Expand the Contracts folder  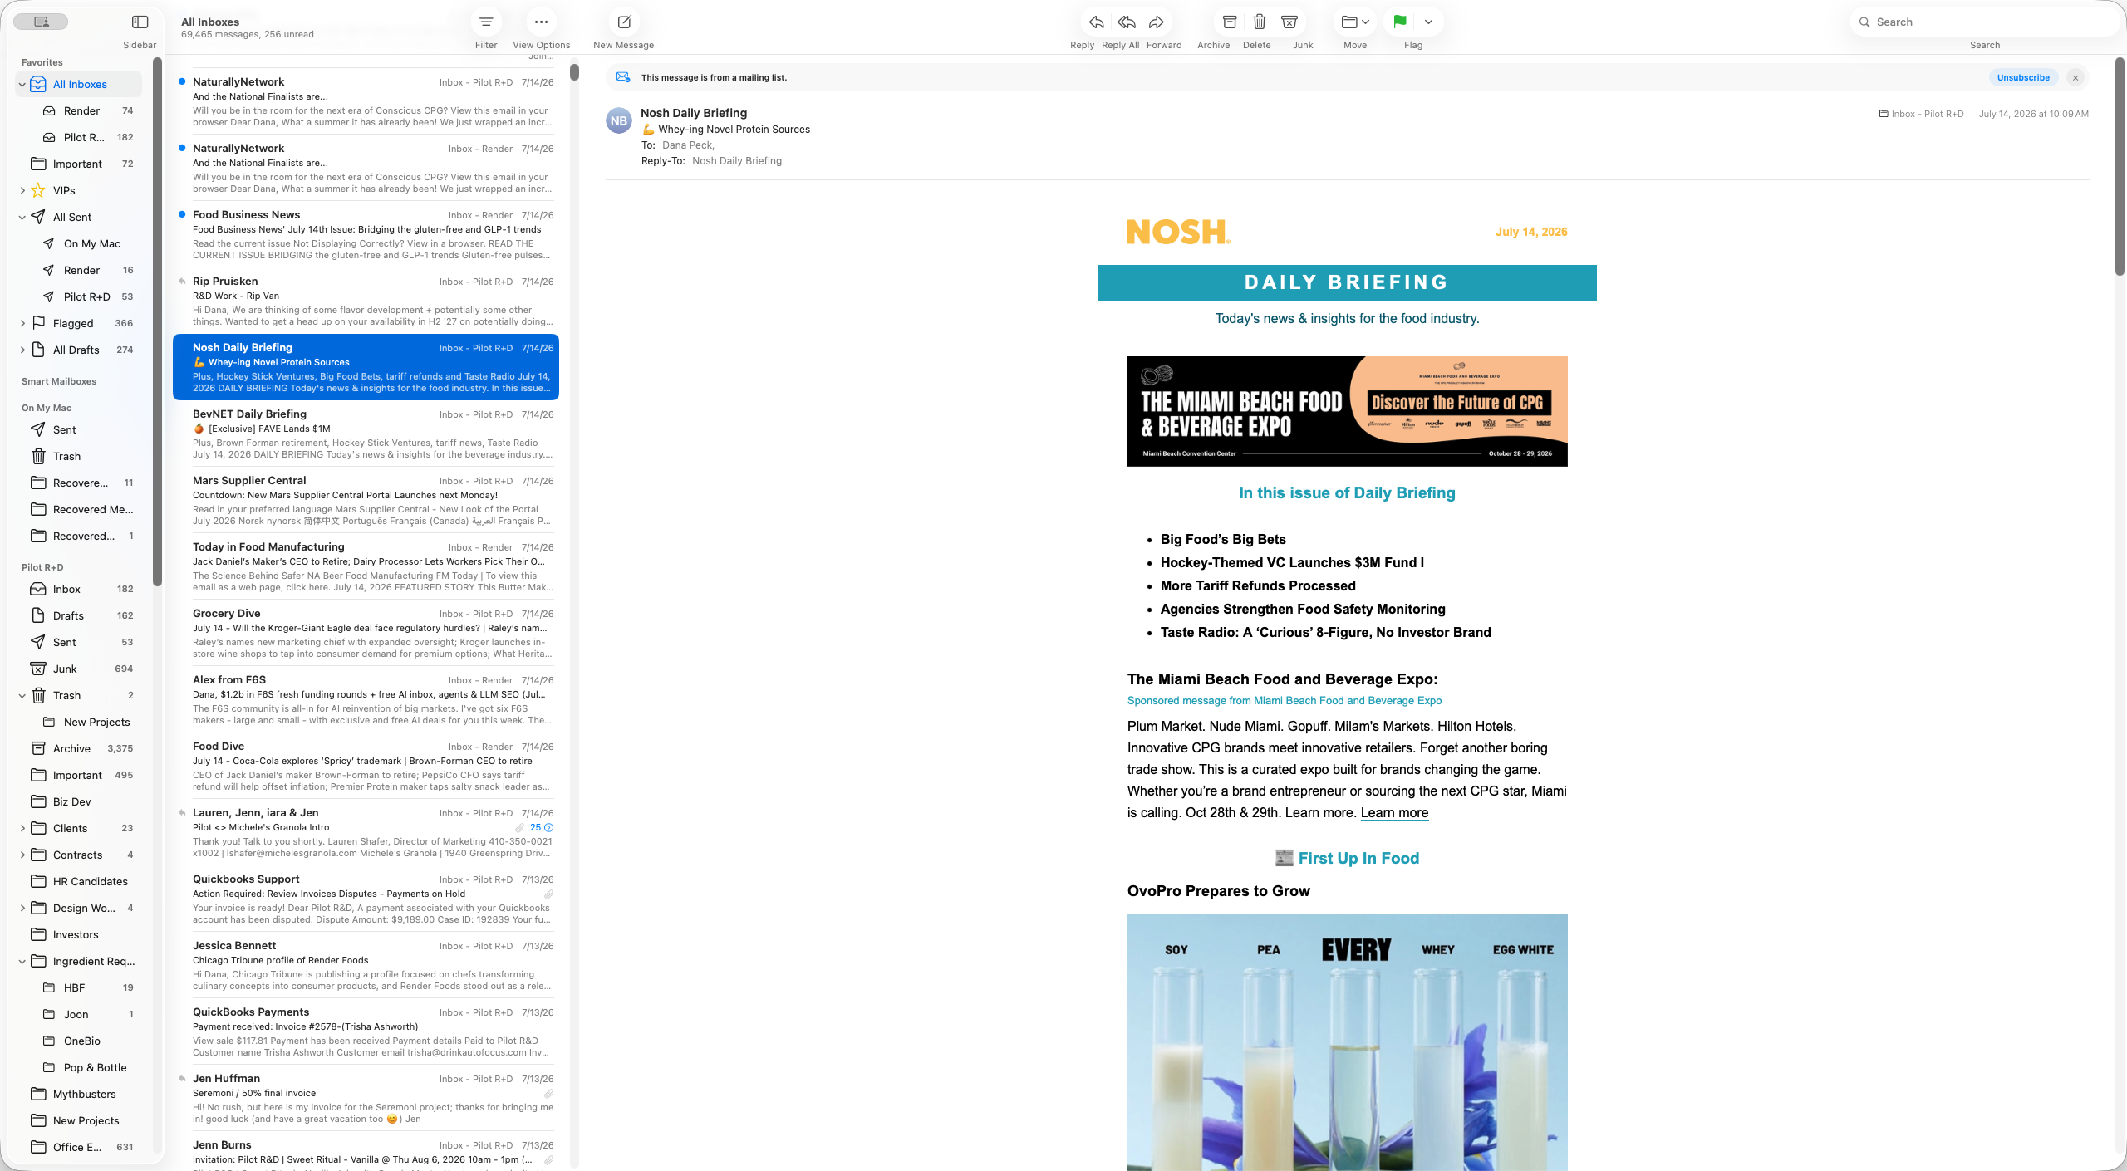pyautogui.click(x=22, y=855)
